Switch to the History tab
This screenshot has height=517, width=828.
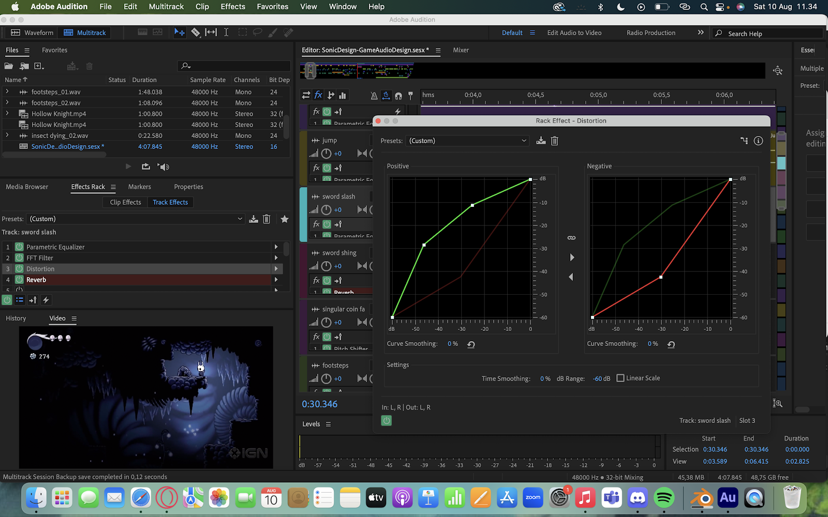tap(16, 318)
